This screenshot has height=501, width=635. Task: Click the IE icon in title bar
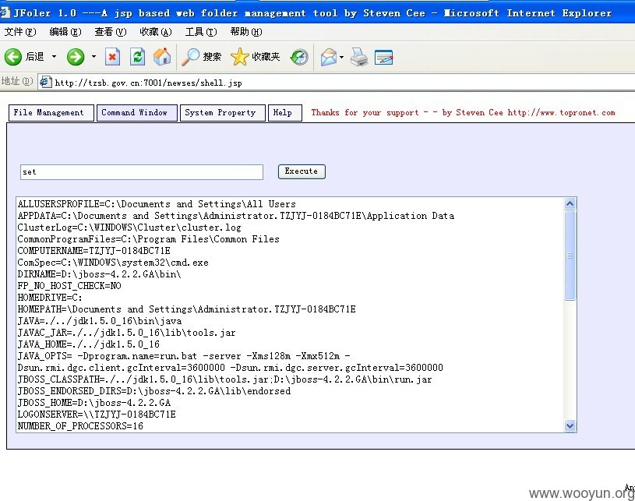click(5, 12)
